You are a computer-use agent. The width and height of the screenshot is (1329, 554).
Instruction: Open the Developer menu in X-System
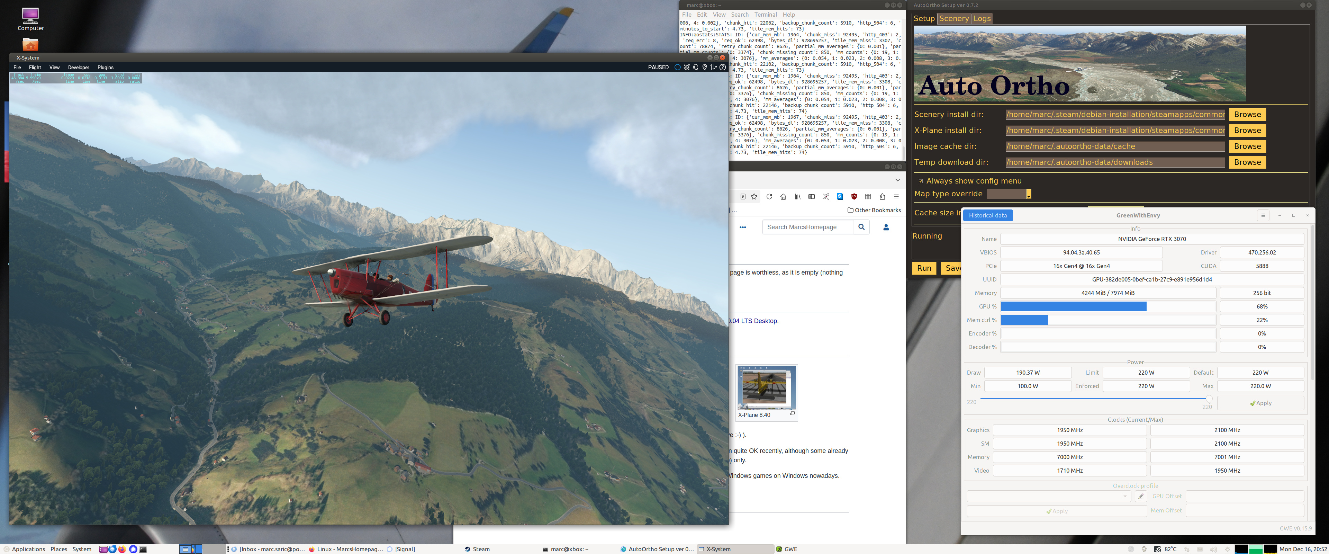(79, 68)
